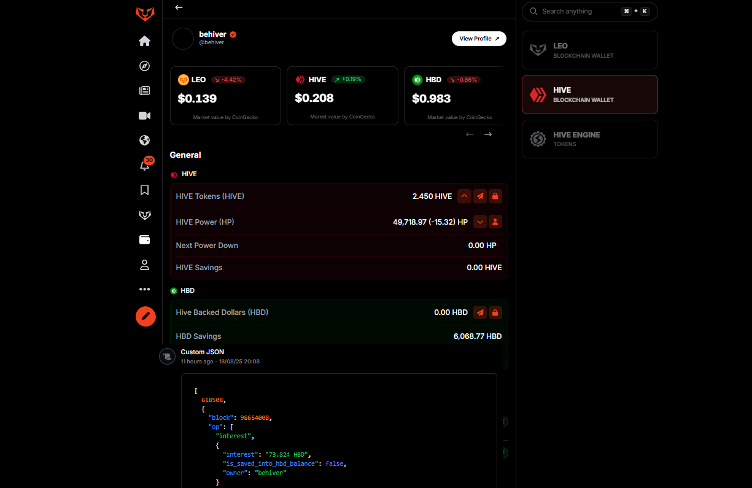Click the HIVE price $0.208

tap(314, 98)
